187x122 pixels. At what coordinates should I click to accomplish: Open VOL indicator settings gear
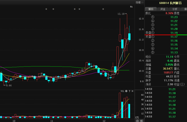126,91
